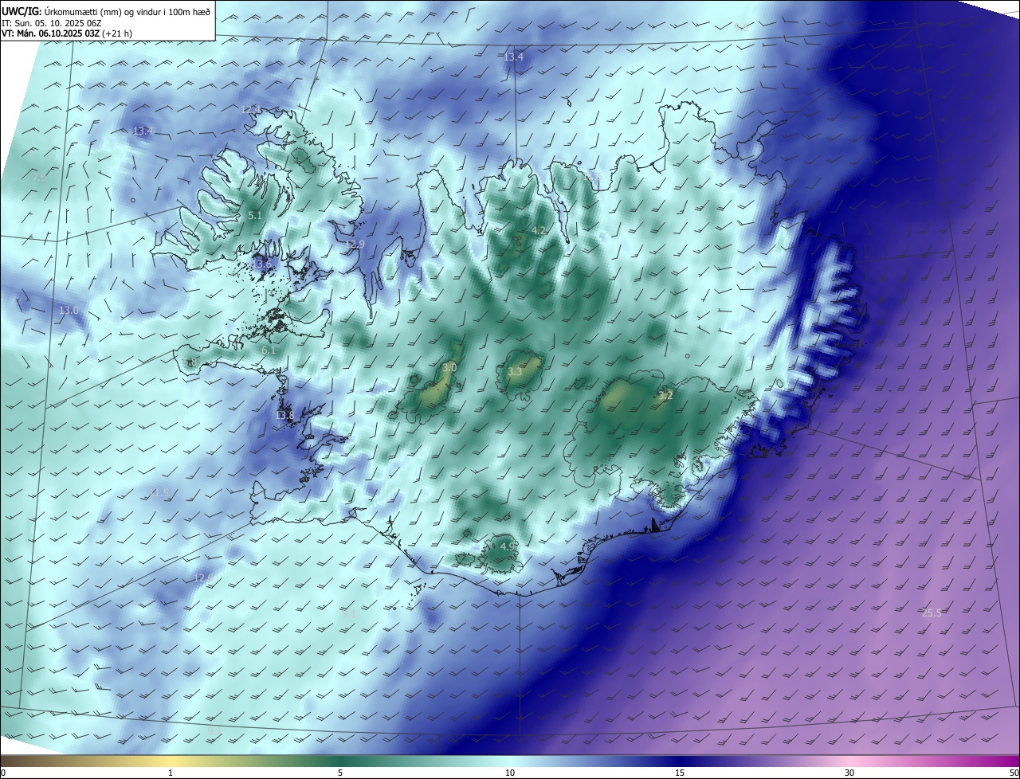This screenshot has width=1020, height=779.
Task: Click the 5.8 value label
Action: 189,363
